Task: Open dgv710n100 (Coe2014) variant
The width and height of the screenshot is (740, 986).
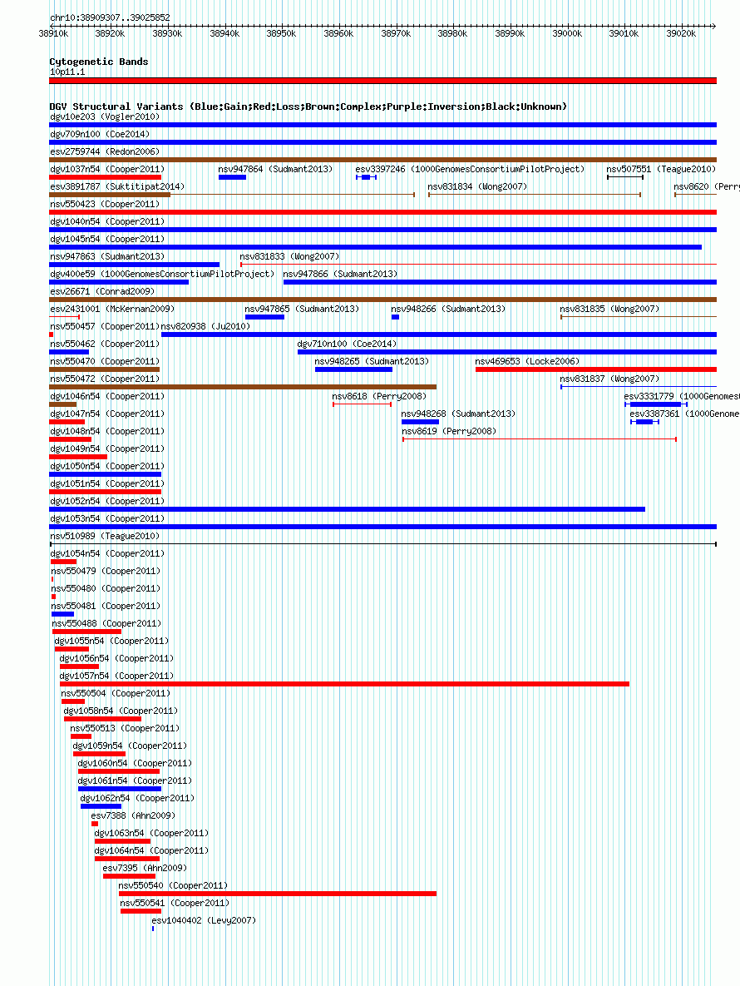Action: (347, 344)
